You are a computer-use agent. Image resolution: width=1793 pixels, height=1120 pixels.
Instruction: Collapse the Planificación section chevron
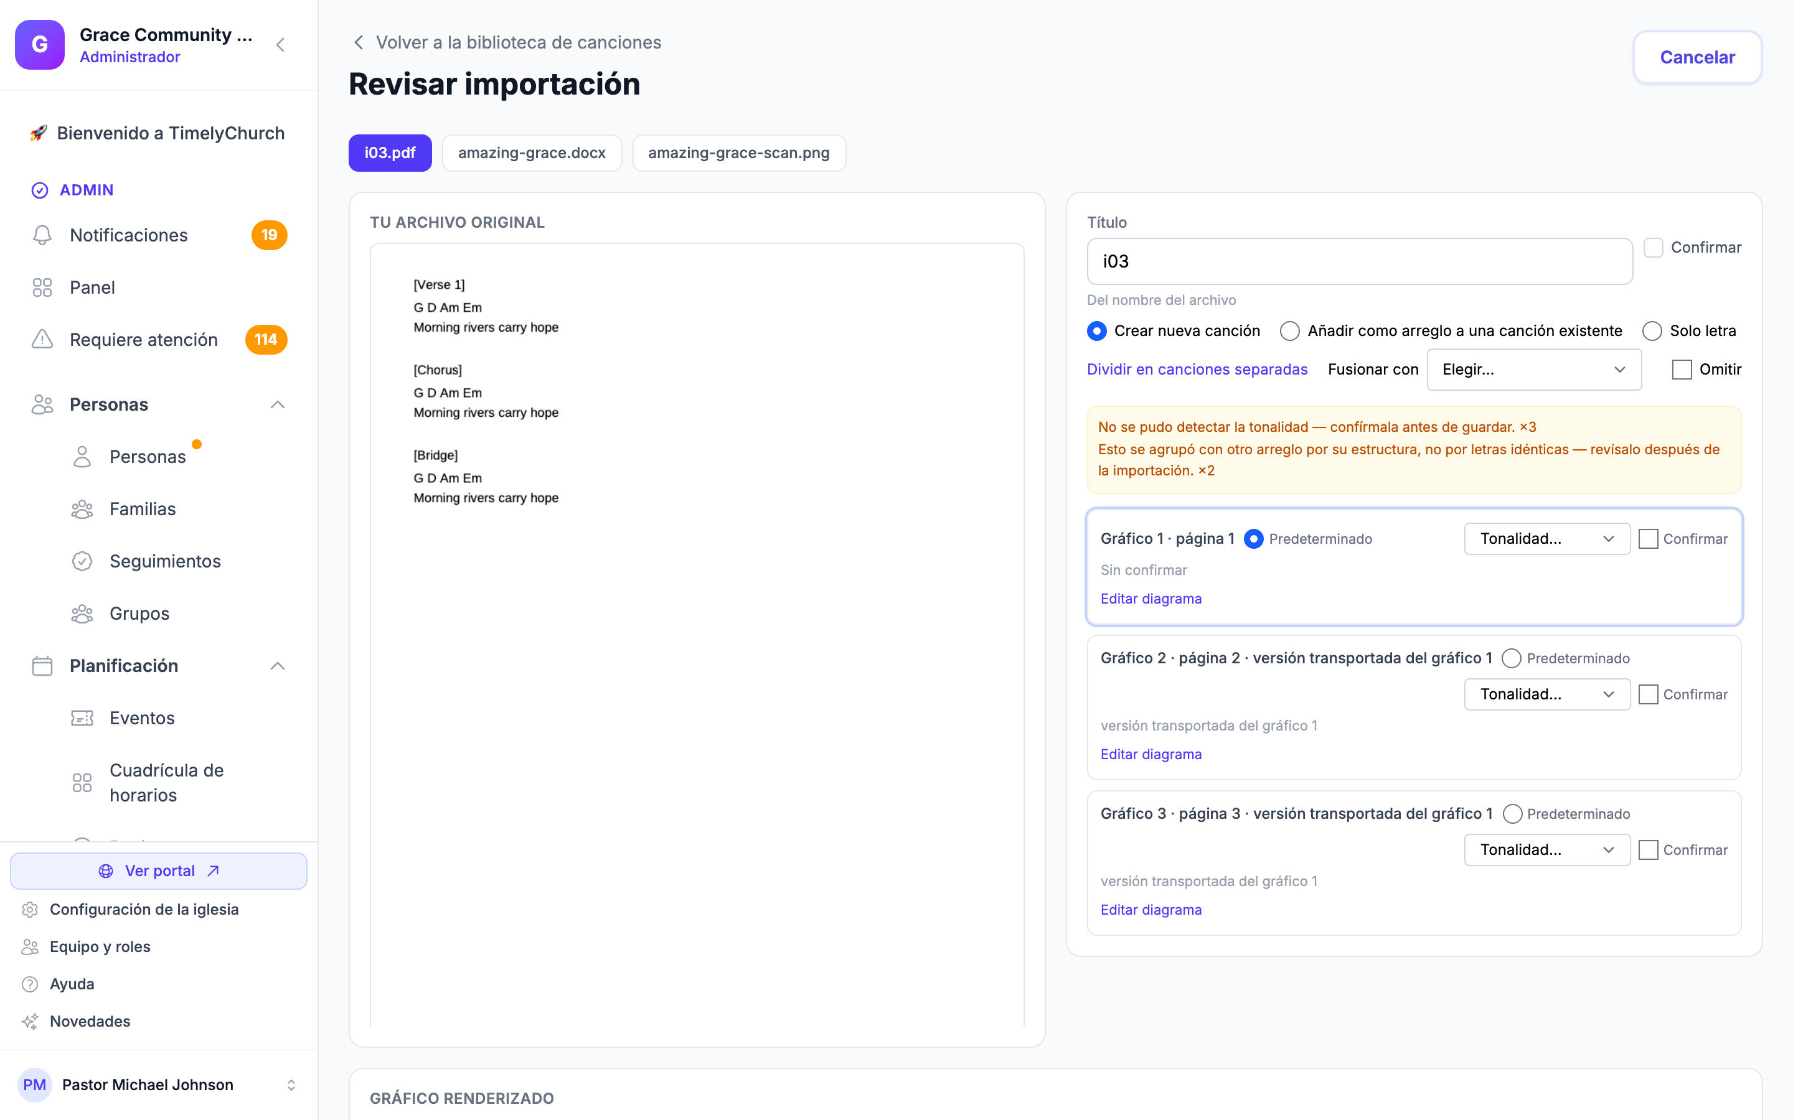point(278,666)
